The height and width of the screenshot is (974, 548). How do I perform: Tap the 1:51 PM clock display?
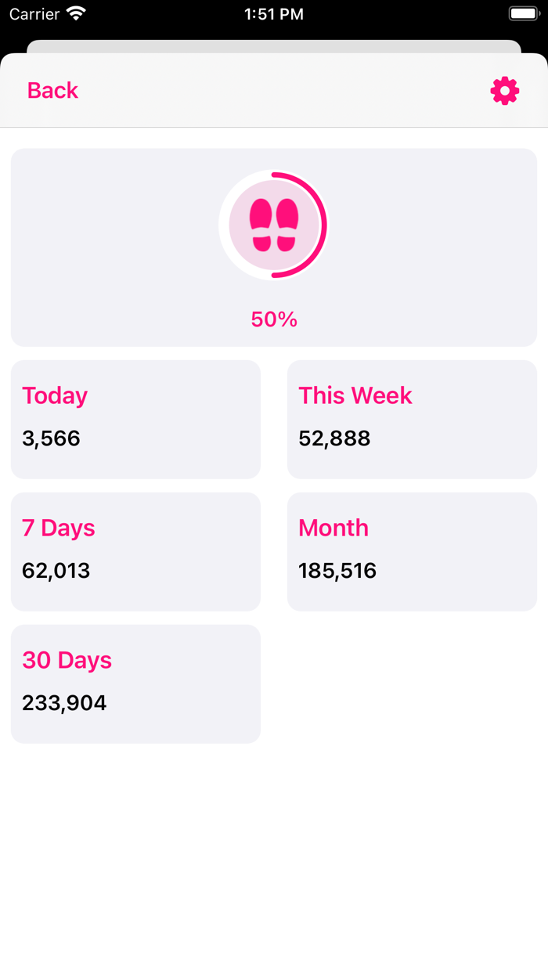tap(273, 13)
